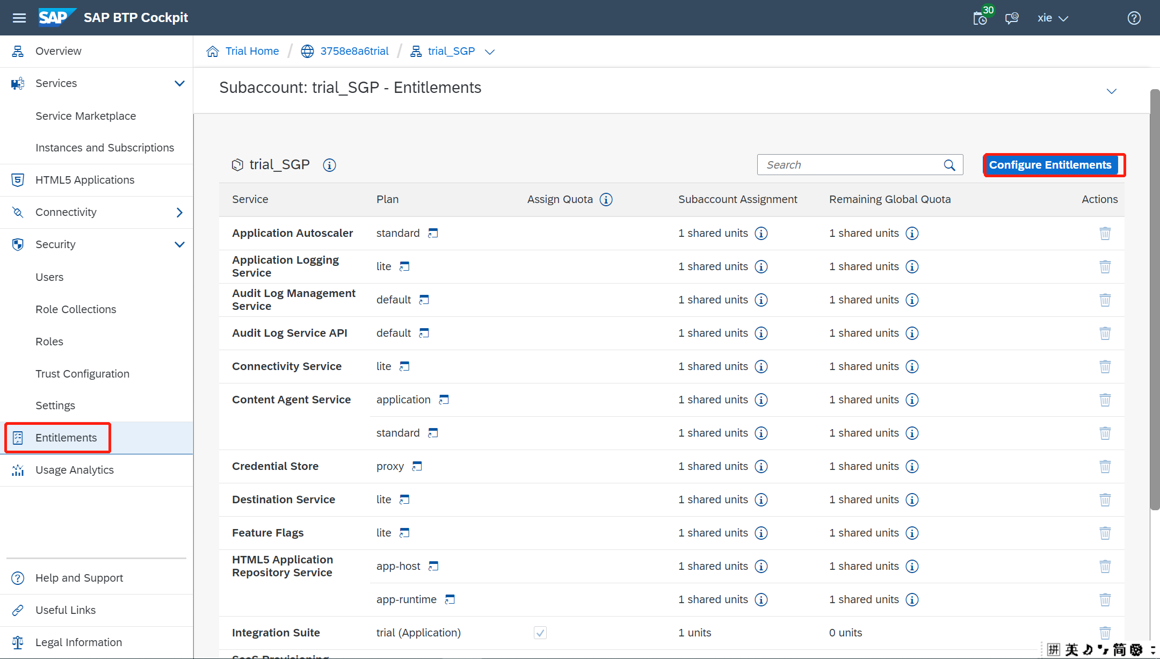The width and height of the screenshot is (1160, 659).
Task: Collapse the Security menu section
Action: 179,244
